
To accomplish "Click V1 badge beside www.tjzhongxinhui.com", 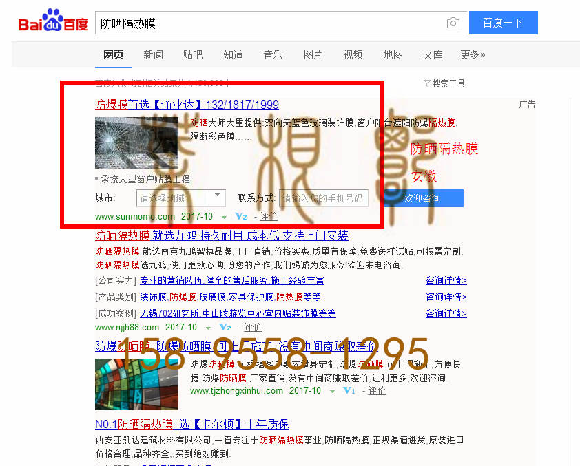I will [x=349, y=390].
